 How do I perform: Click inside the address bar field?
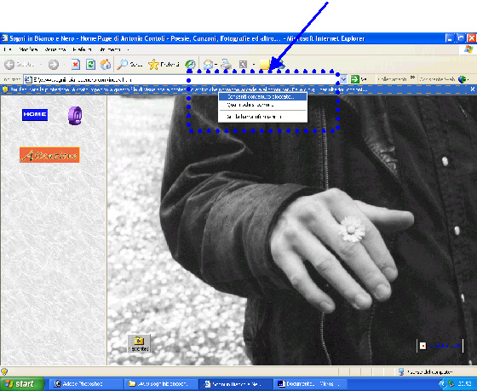tap(181, 80)
